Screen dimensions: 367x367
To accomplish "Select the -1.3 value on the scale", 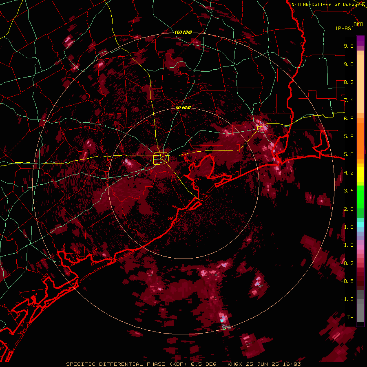I will pos(347,299).
